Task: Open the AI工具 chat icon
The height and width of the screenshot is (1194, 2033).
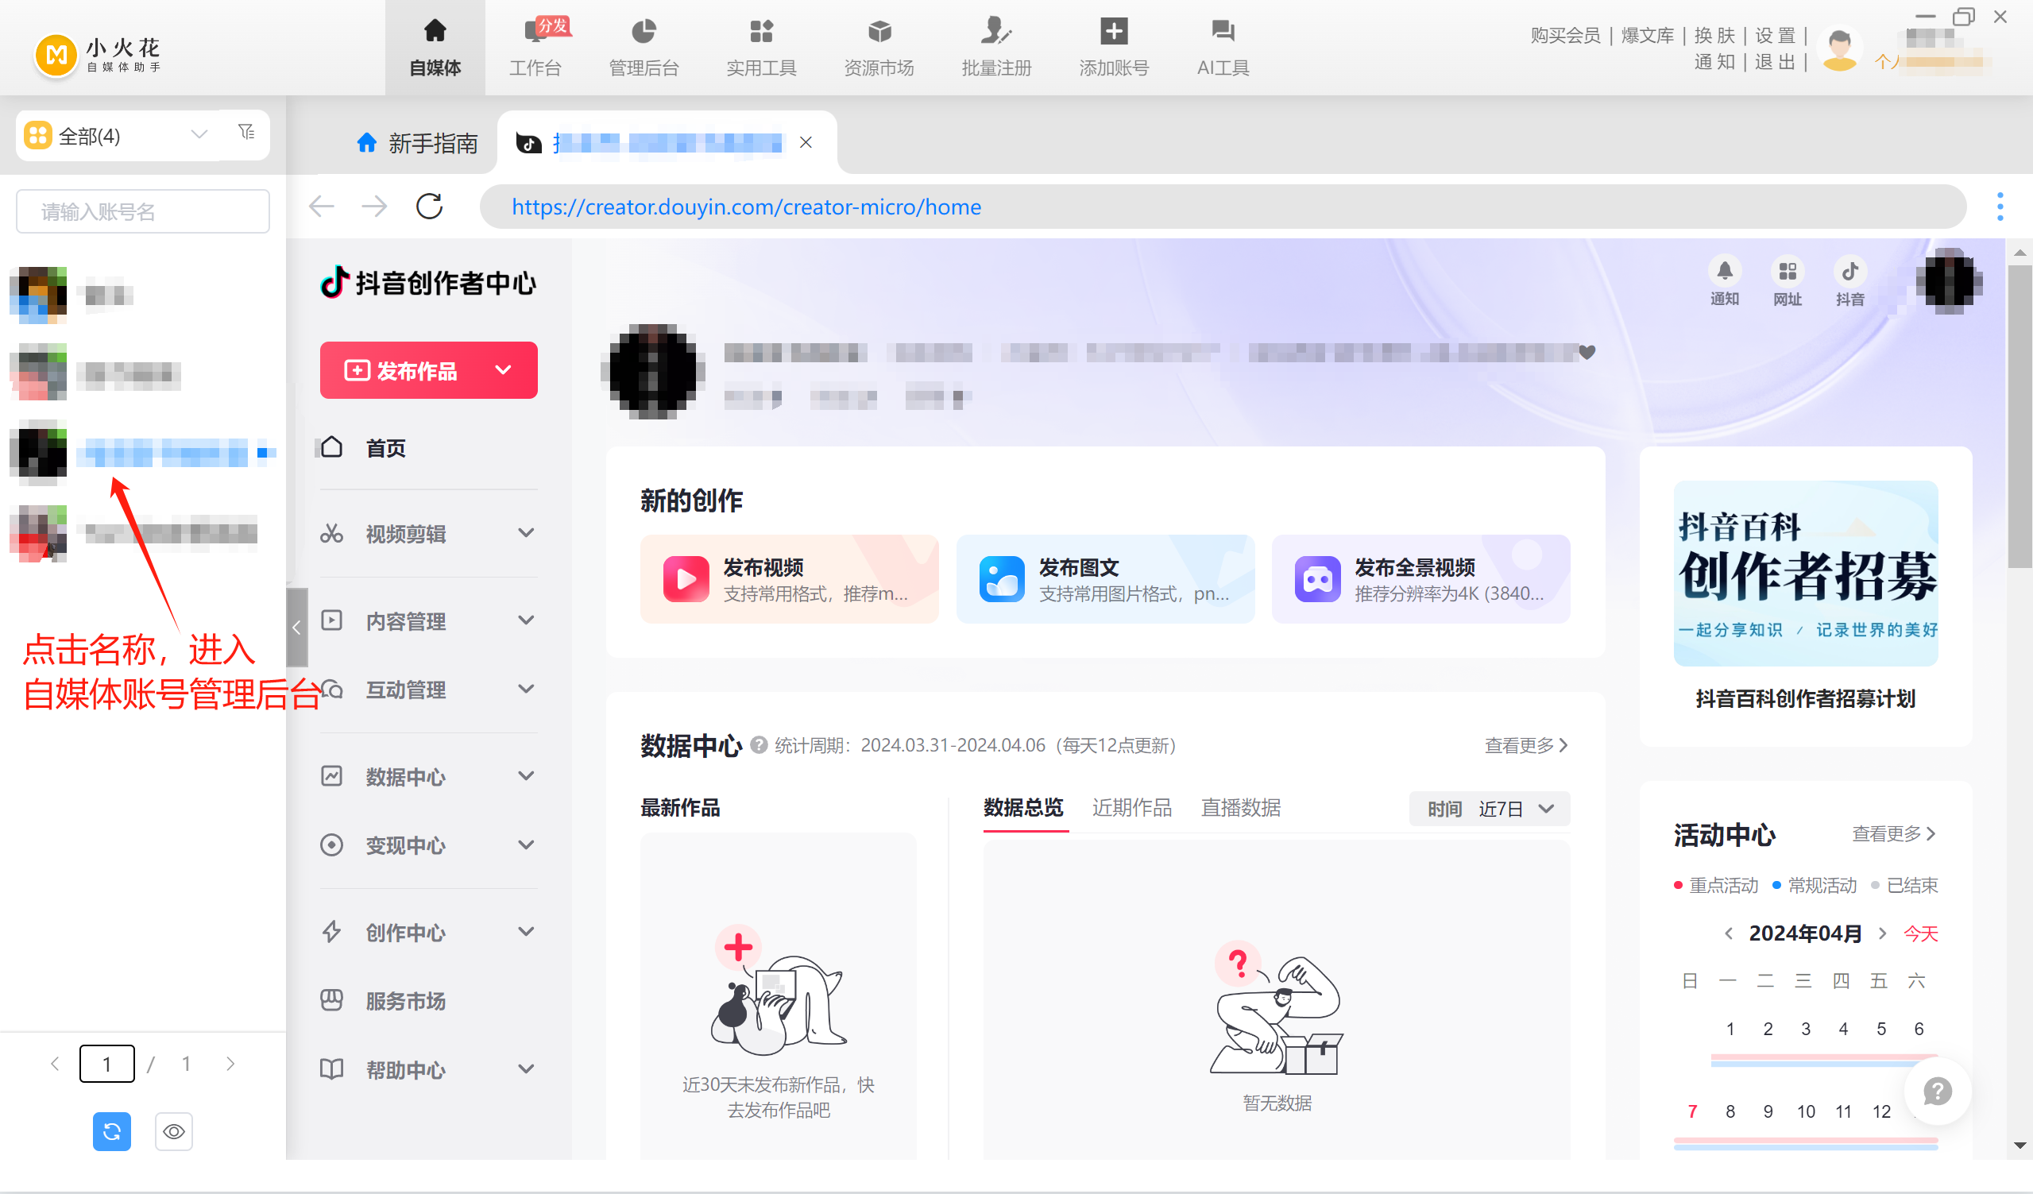Action: (x=1222, y=44)
